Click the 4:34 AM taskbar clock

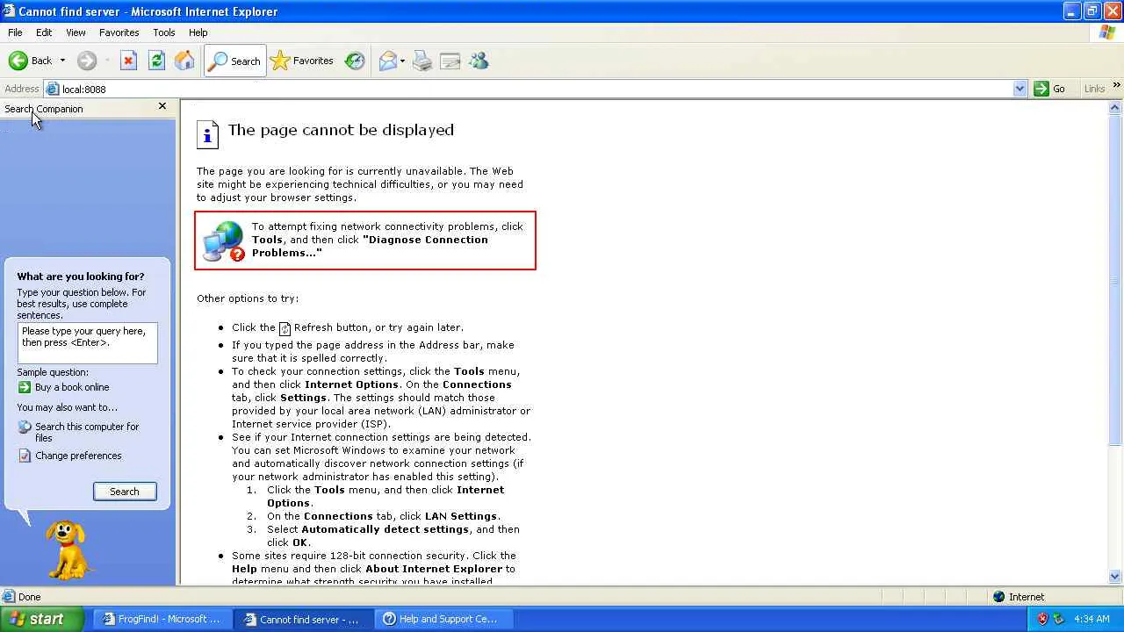tap(1092, 619)
